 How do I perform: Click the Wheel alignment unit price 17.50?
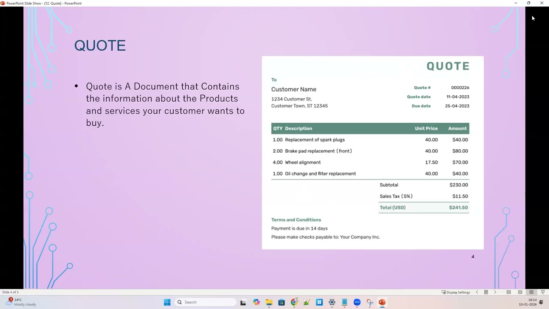(x=431, y=162)
